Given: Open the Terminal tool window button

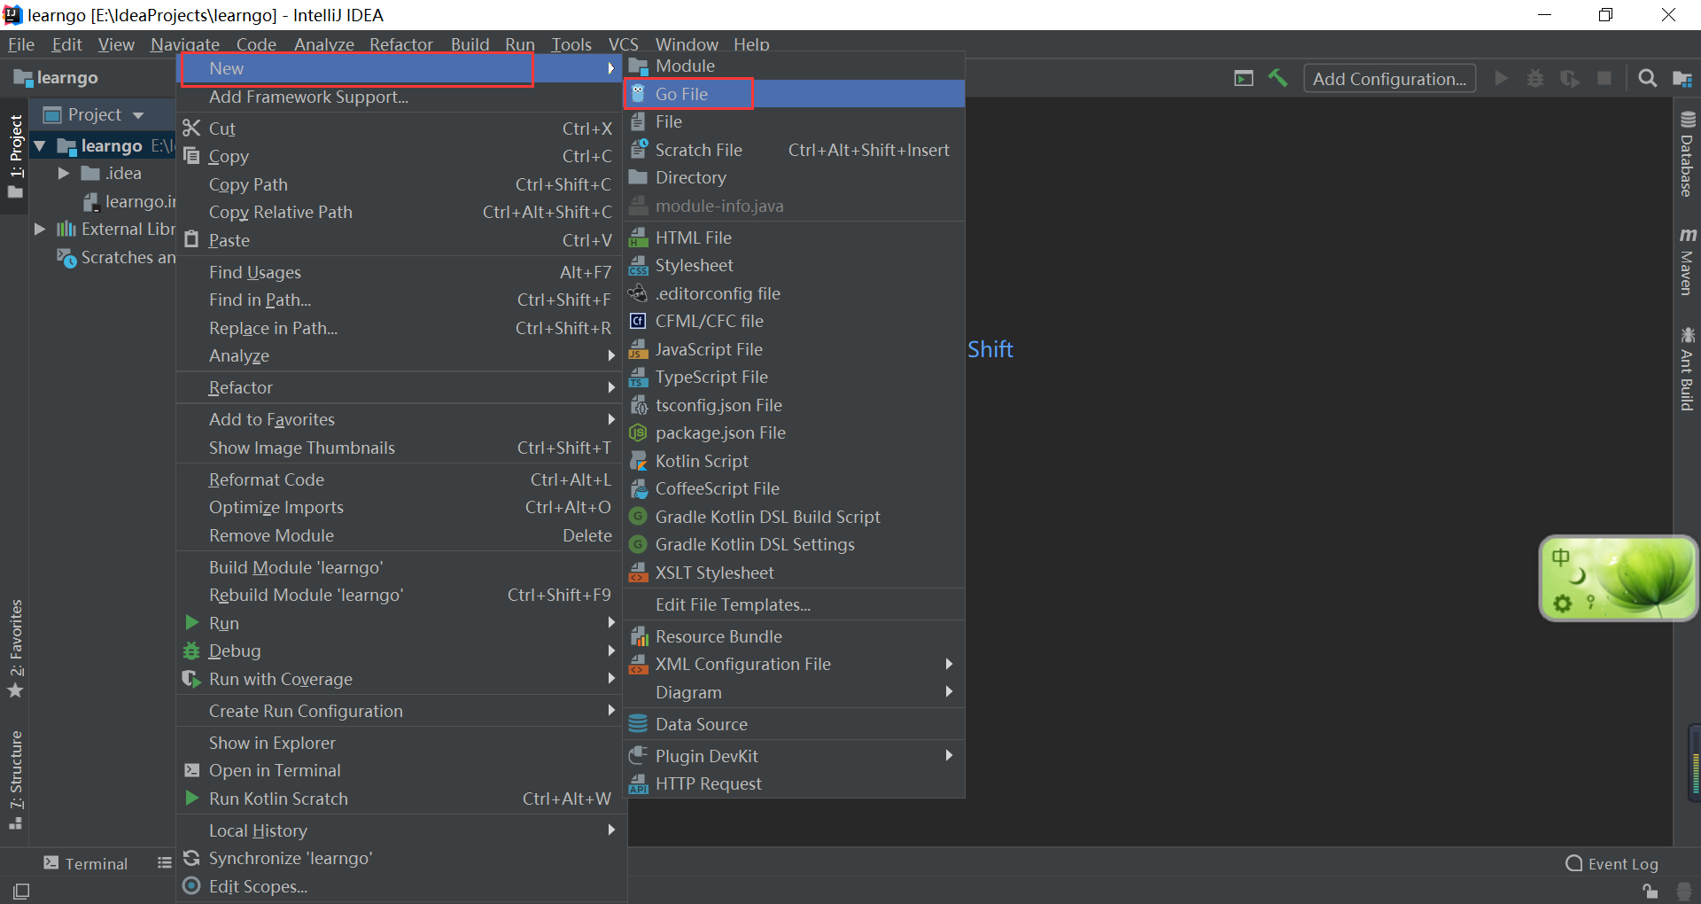Looking at the screenshot, I should click(86, 864).
